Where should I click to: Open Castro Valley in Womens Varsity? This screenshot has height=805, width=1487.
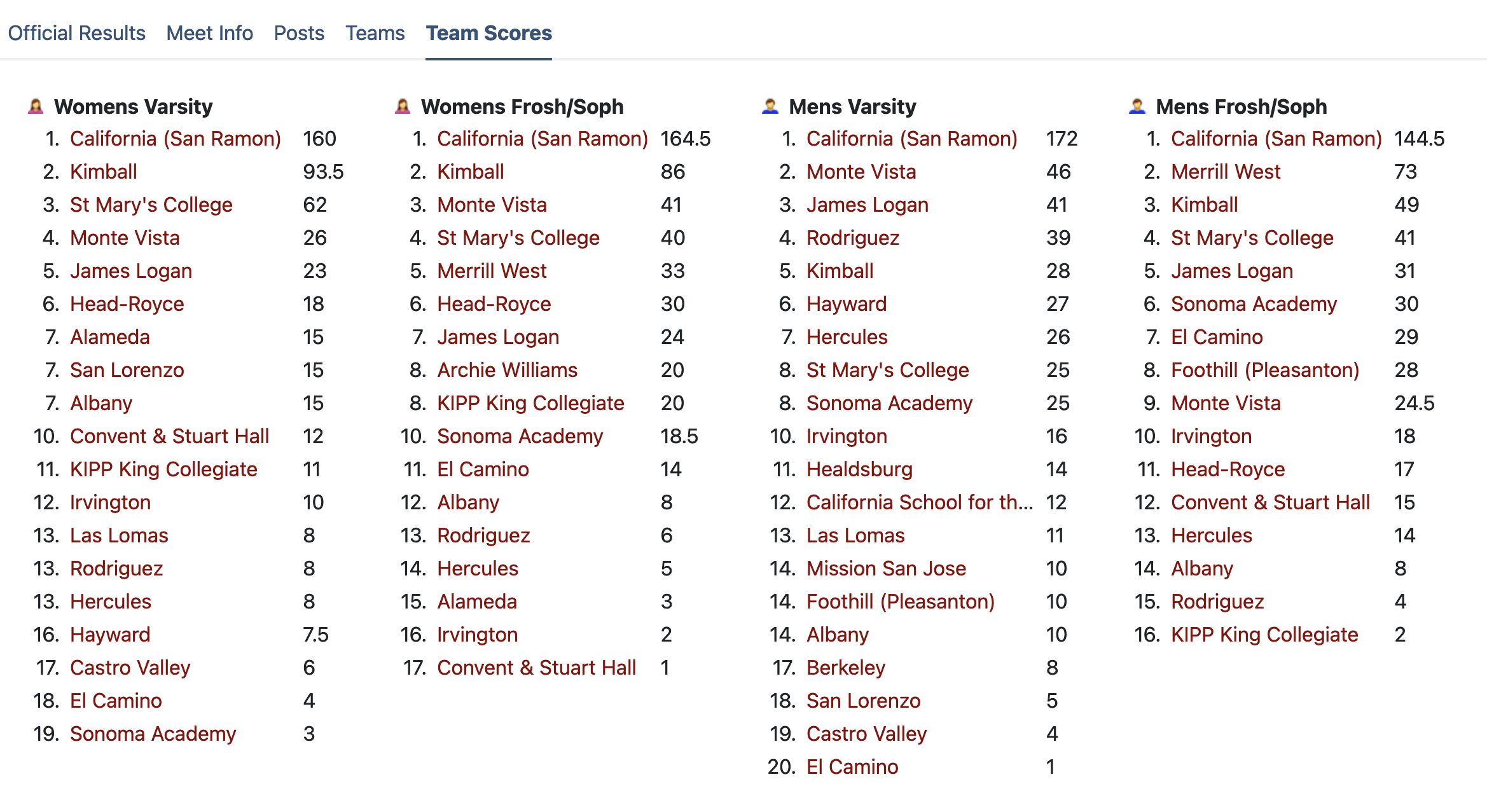[130, 668]
